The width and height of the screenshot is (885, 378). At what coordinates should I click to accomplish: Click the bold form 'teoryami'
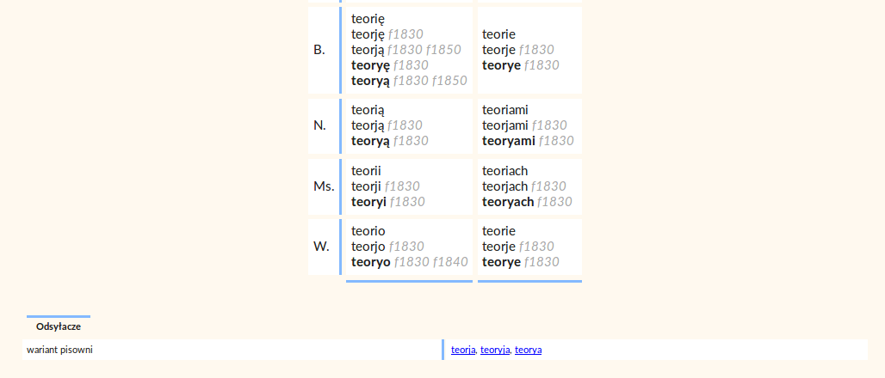point(509,141)
